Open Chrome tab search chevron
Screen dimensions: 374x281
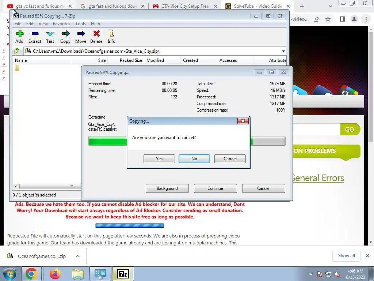click(330, 6)
